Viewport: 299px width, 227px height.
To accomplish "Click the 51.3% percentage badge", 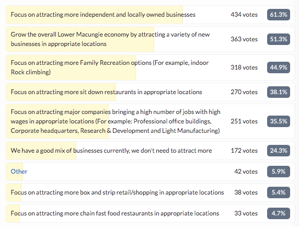I will coord(279,39).
